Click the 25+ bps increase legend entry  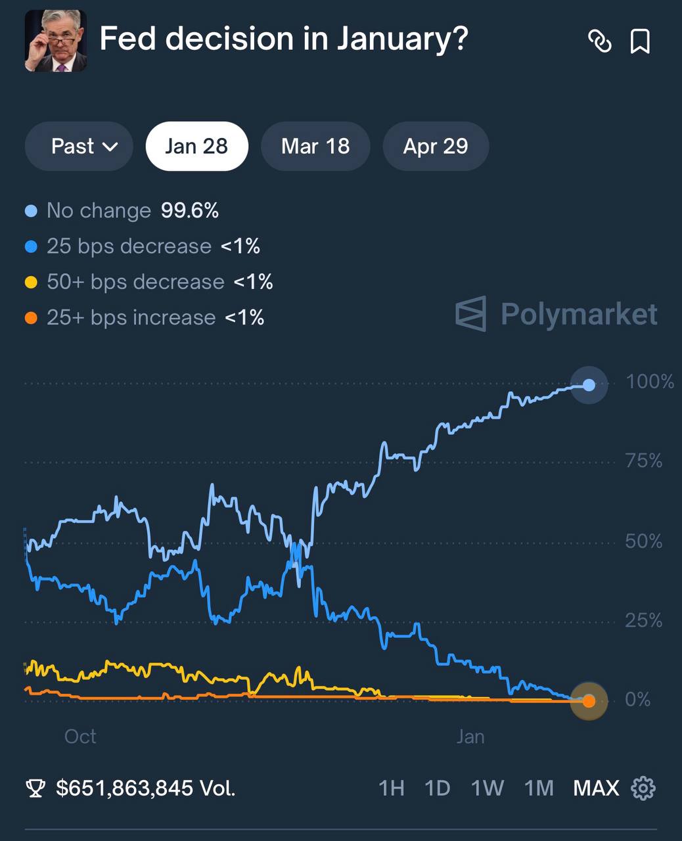click(131, 318)
